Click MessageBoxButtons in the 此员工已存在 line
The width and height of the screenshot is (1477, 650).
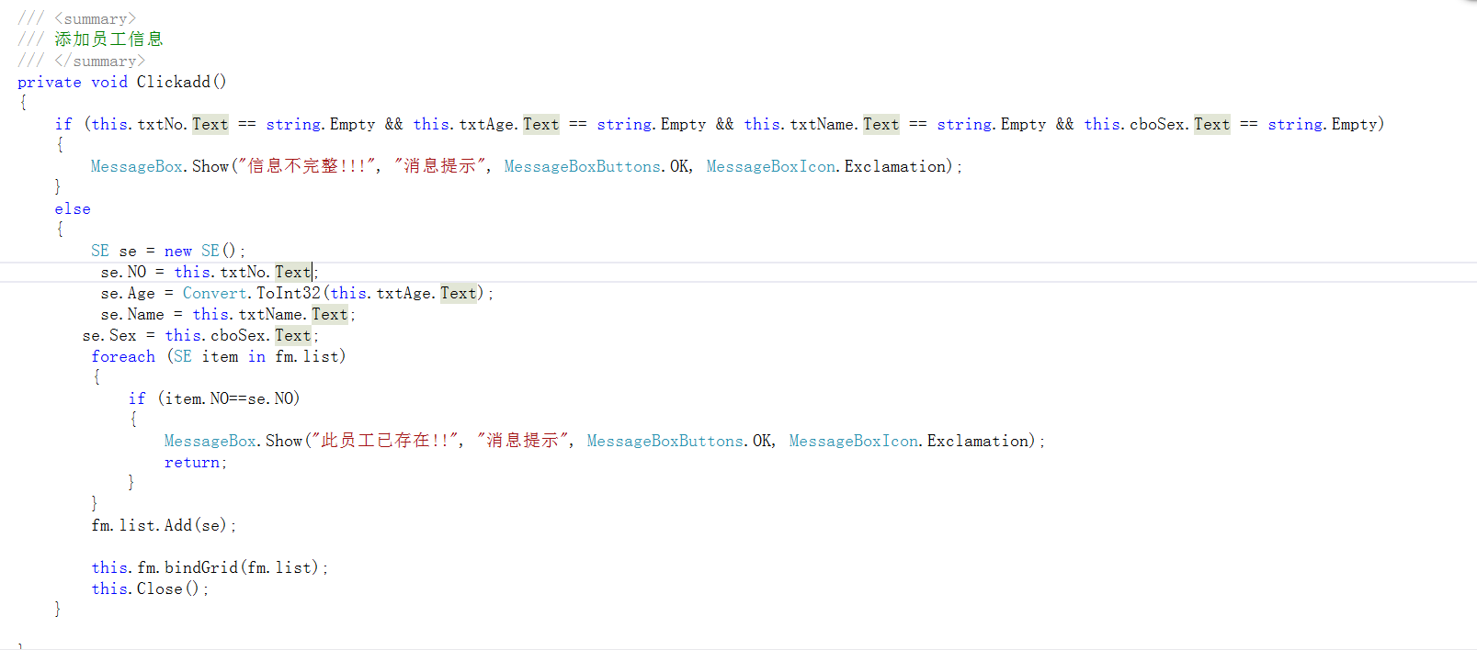(665, 441)
